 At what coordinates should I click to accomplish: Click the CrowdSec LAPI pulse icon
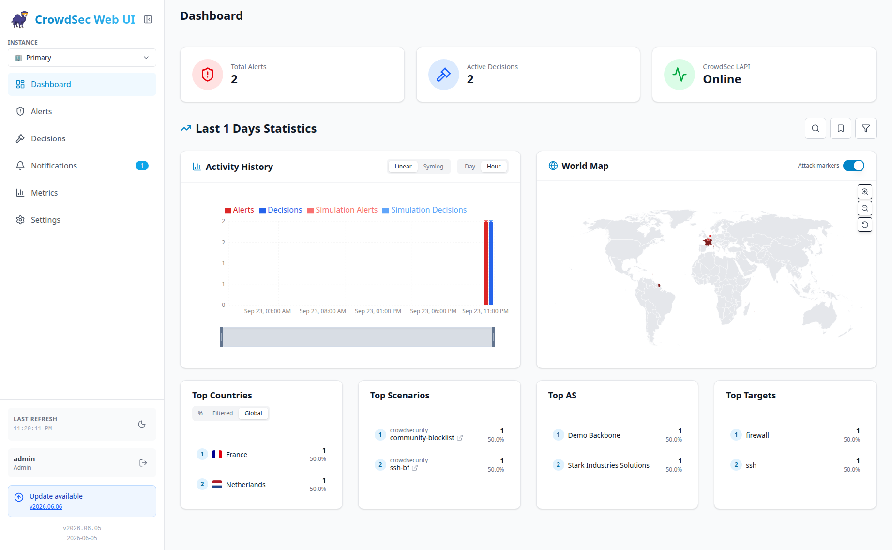coord(680,75)
